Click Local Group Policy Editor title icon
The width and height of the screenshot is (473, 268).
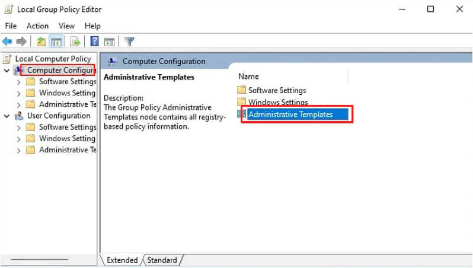click(8, 9)
